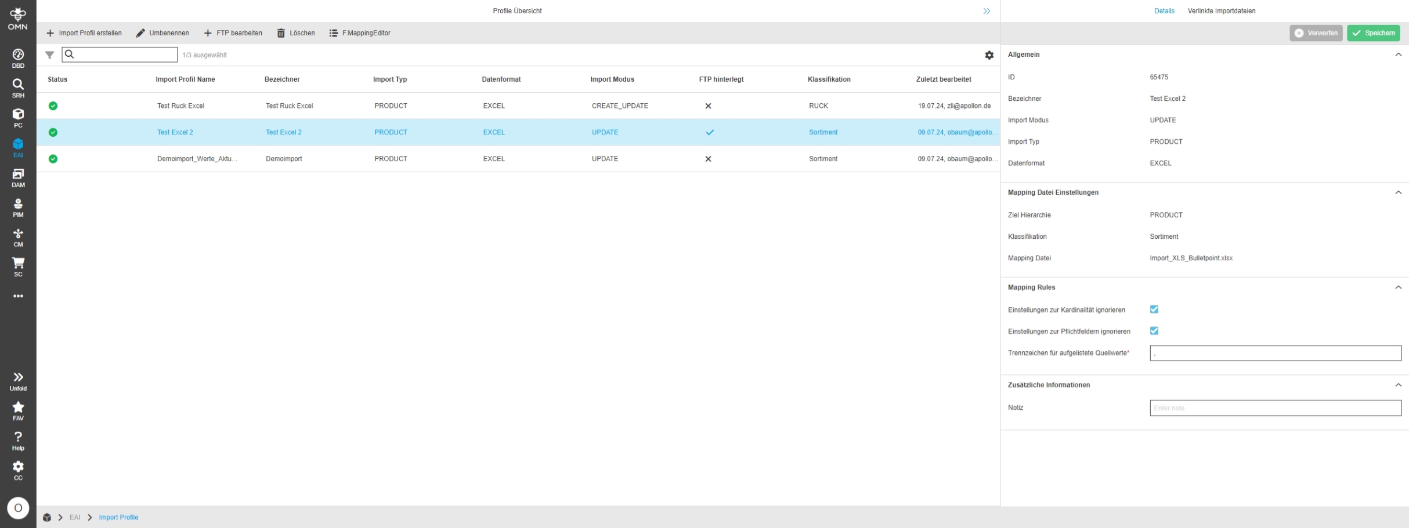Open the CM module in sidebar
The width and height of the screenshot is (1409, 528).
coord(18,238)
